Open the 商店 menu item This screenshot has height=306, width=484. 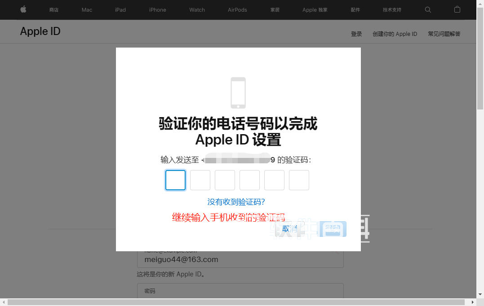click(54, 10)
